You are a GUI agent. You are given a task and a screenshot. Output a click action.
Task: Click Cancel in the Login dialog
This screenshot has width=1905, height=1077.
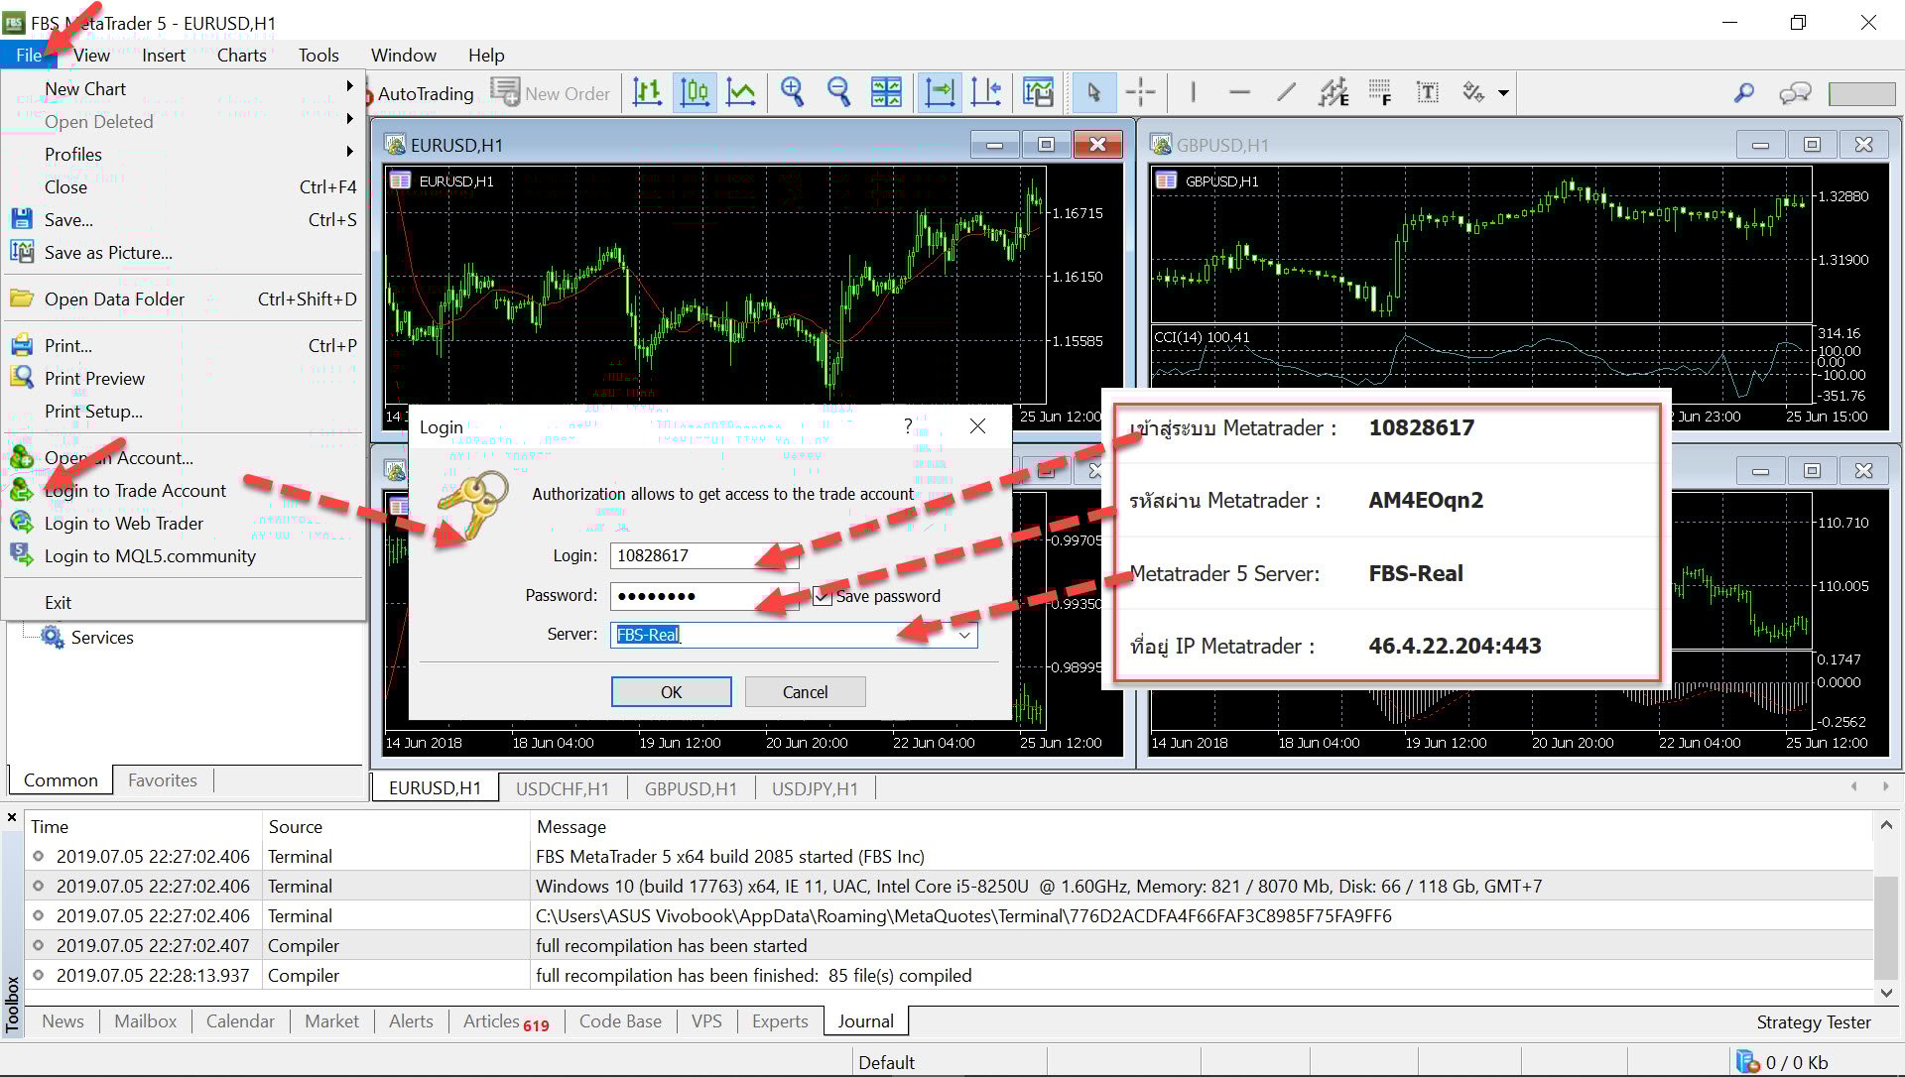click(x=805, y=691)
